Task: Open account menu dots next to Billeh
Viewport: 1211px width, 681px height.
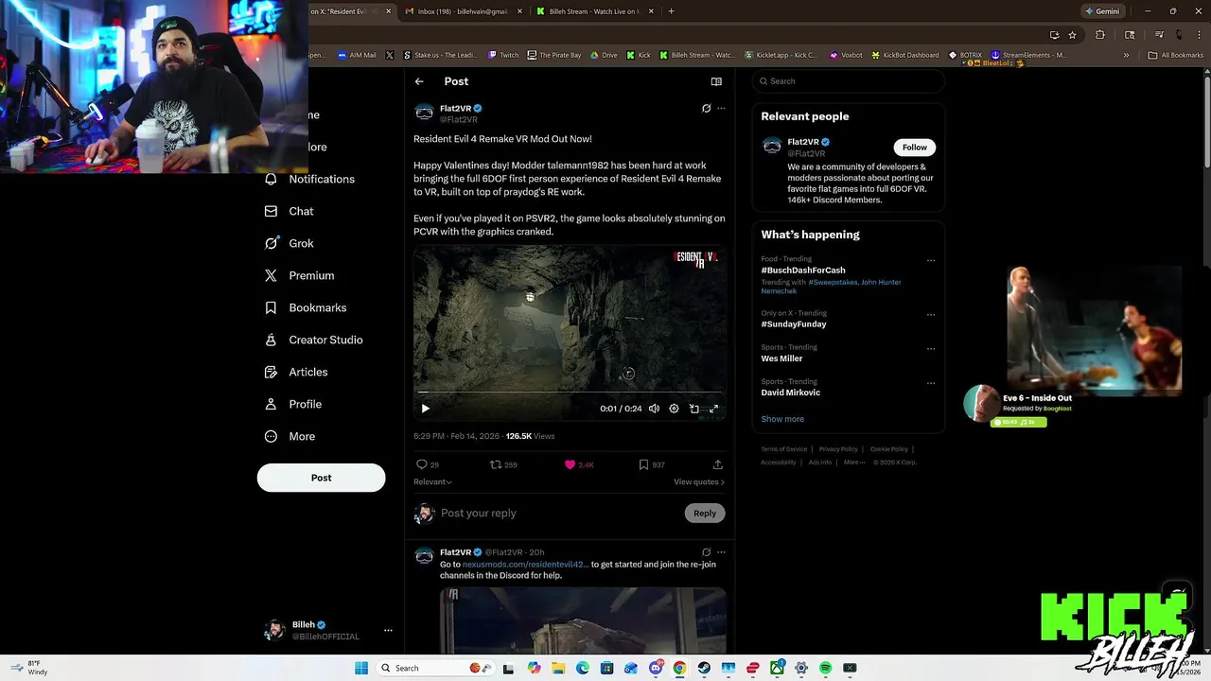Action: [x=388, y=630]
